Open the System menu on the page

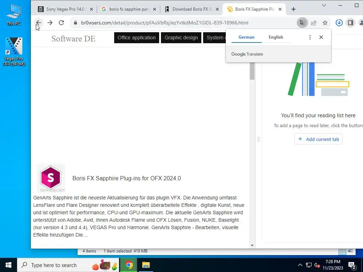pyautogui.click(x=214, y=38)
